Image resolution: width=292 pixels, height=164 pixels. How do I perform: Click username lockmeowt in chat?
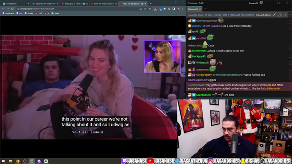tap(198, 51)
